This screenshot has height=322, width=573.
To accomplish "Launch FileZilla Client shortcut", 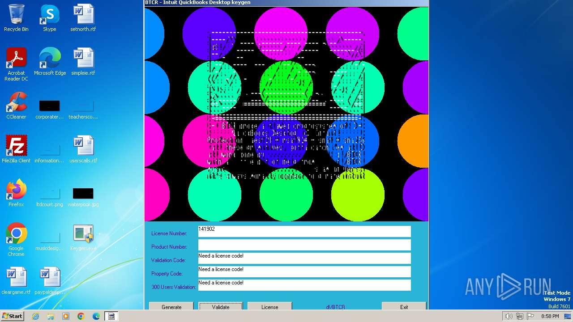I will [x=16, y=149].
